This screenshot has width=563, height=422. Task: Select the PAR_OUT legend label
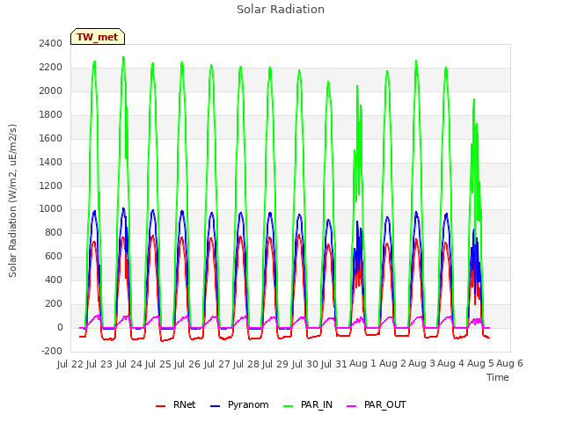click(385, 404)
